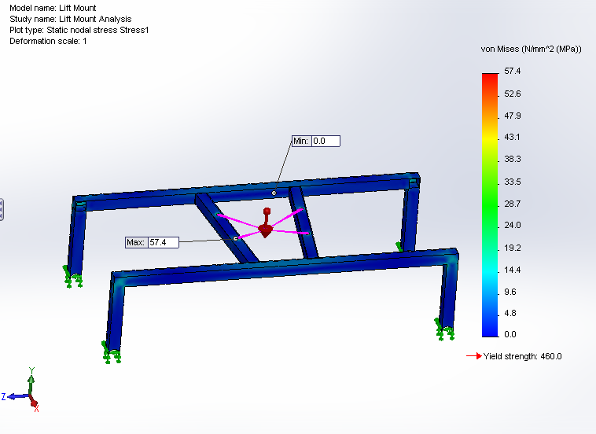Screen dimensions: 596x434
Task: Click the legend value 4.8
Action: click(510, 313)
